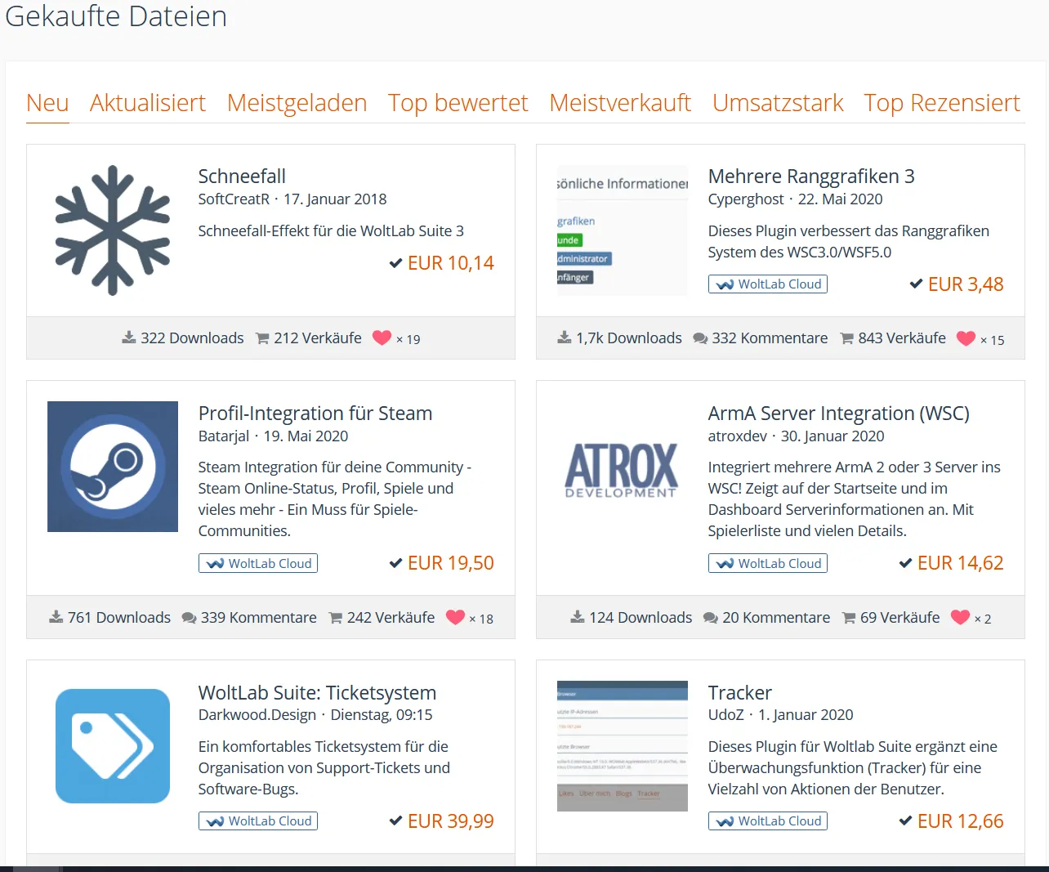Open the Schneefall file title link
This screenshot has height=872, width=1049.
click(x=242, y=177)
